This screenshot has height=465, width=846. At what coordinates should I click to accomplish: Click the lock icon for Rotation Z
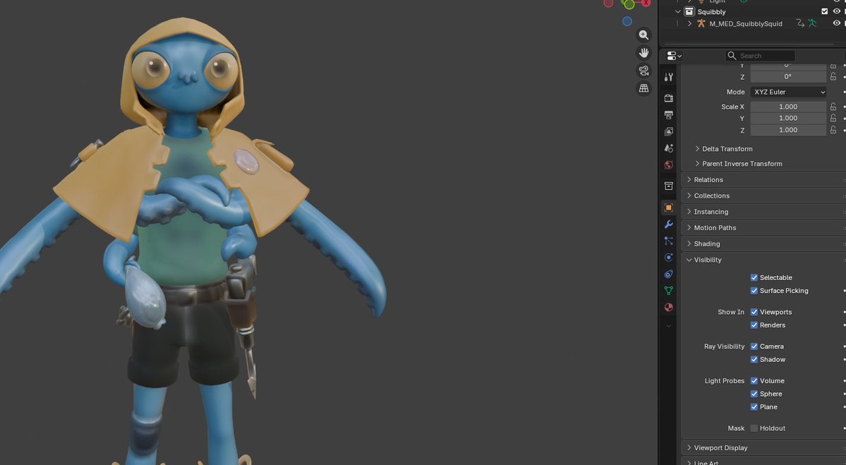(x=833, y=77)
